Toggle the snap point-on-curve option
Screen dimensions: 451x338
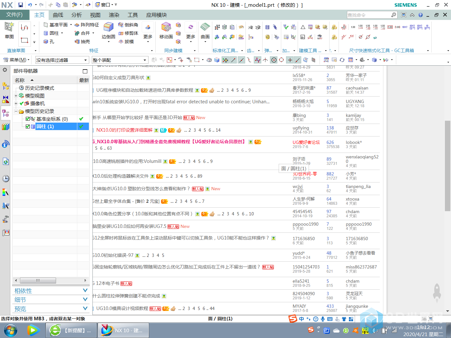point(298,60)
